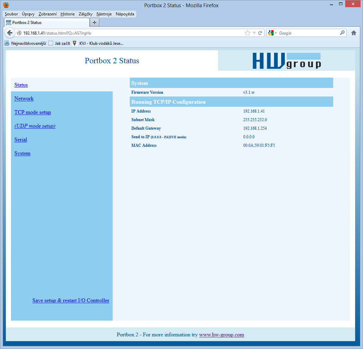Open the Soubor menu

(11, 14)
